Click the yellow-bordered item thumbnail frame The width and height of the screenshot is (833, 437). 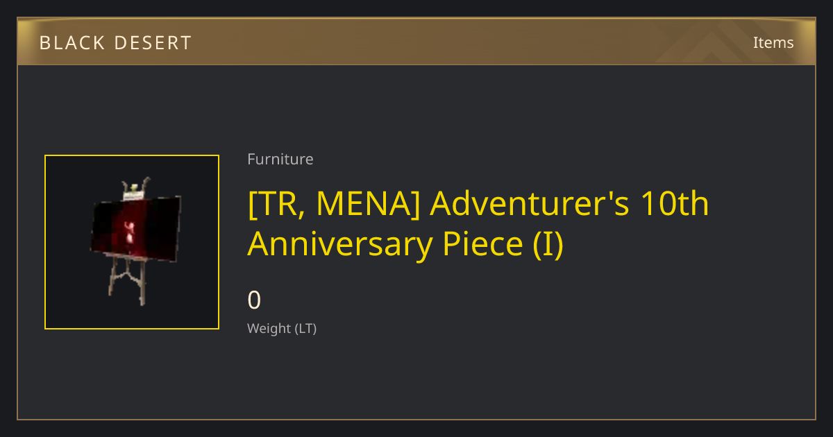click(x=132, y=242)
